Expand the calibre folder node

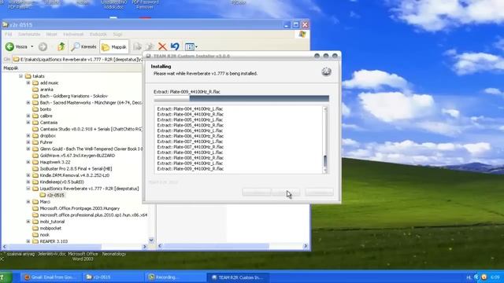(x=28, y=116)
